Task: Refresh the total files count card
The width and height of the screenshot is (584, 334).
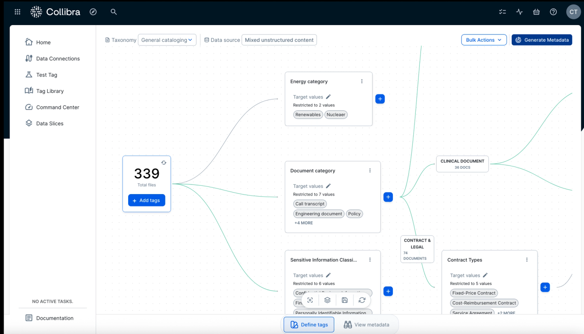Action: point(164,163)
